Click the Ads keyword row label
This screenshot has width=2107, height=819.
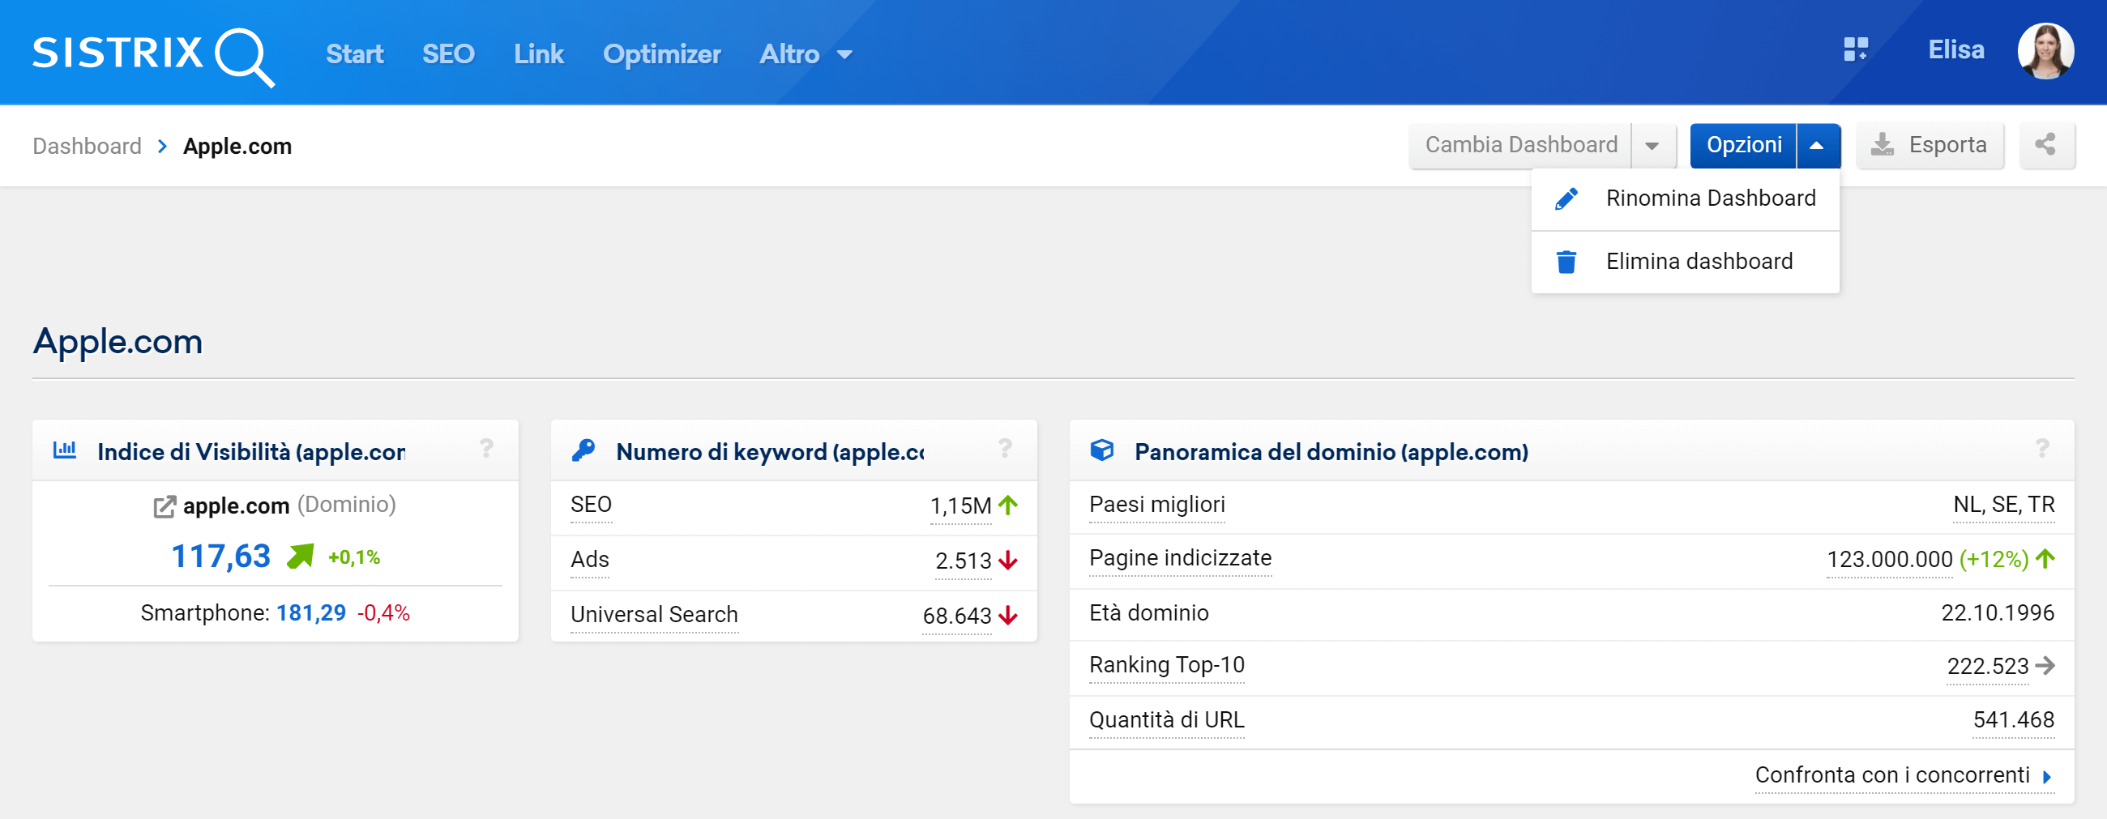(590, 559)
